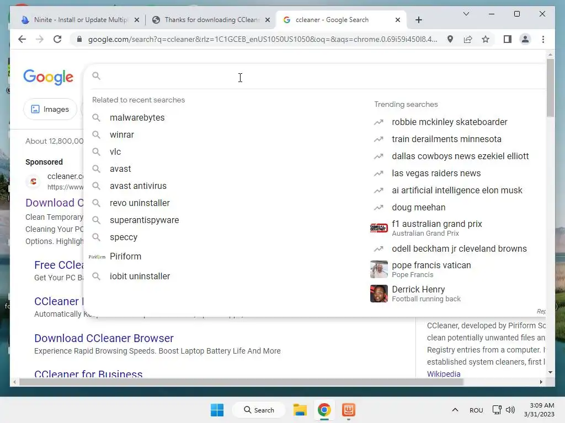Show hidden system tray icons chevron

pyautogui.click(x=455, y=410)
